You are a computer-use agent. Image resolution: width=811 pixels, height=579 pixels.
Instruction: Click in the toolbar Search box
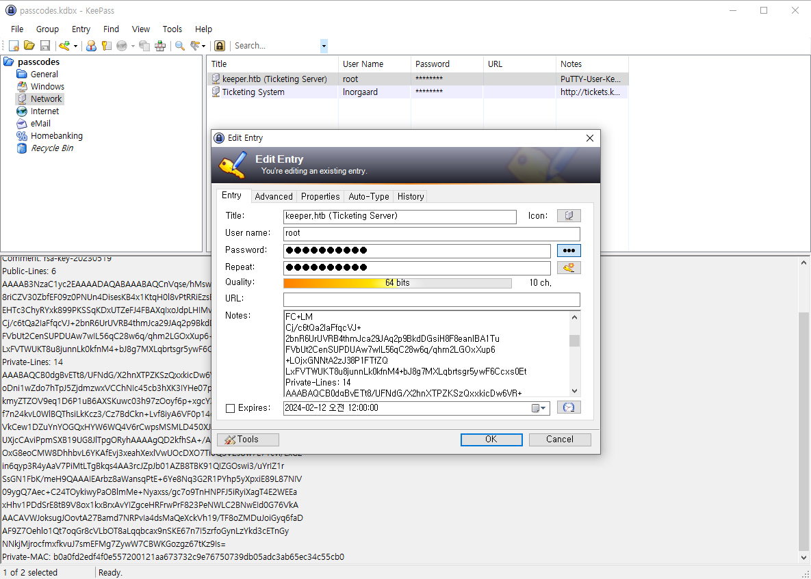pyautogui.click(x=276, y=45)
